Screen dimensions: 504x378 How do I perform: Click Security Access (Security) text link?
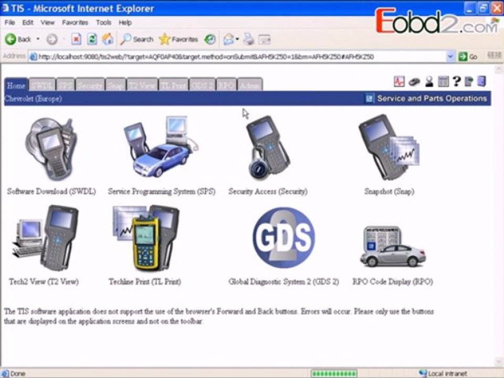pos(268,192)
